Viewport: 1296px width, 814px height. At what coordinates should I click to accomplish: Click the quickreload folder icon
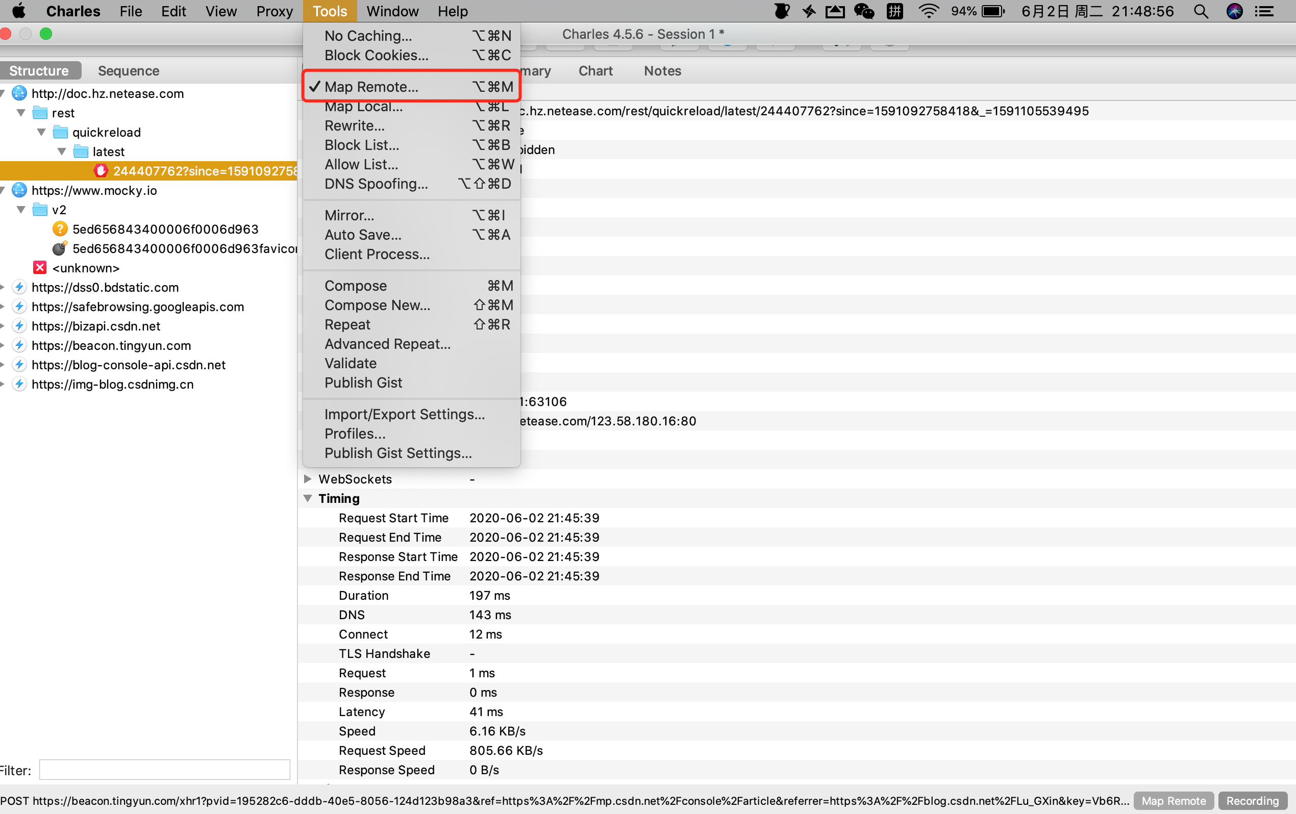tap(60, 132)
